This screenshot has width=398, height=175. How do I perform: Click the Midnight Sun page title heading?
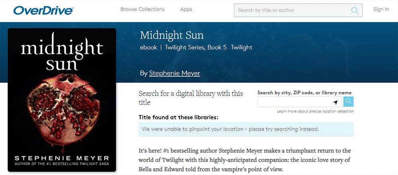tap(172, 35)
